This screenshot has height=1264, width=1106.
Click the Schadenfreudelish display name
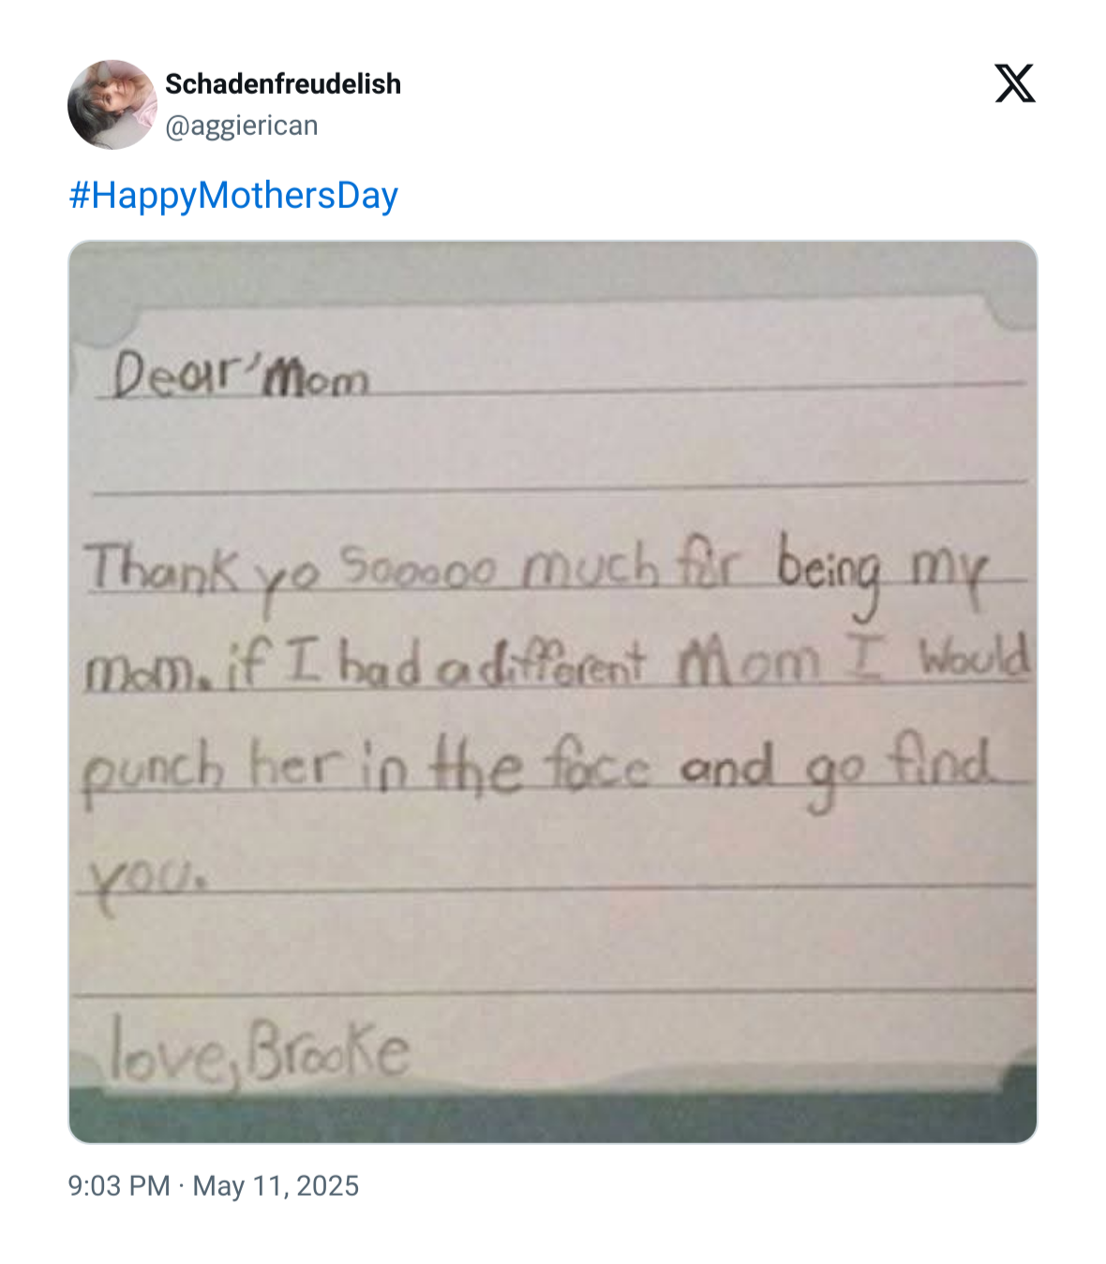[283, 83]
